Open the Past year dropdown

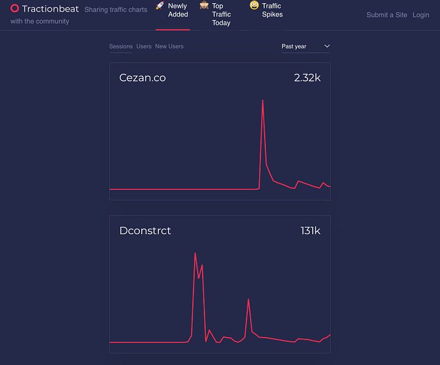306,47
